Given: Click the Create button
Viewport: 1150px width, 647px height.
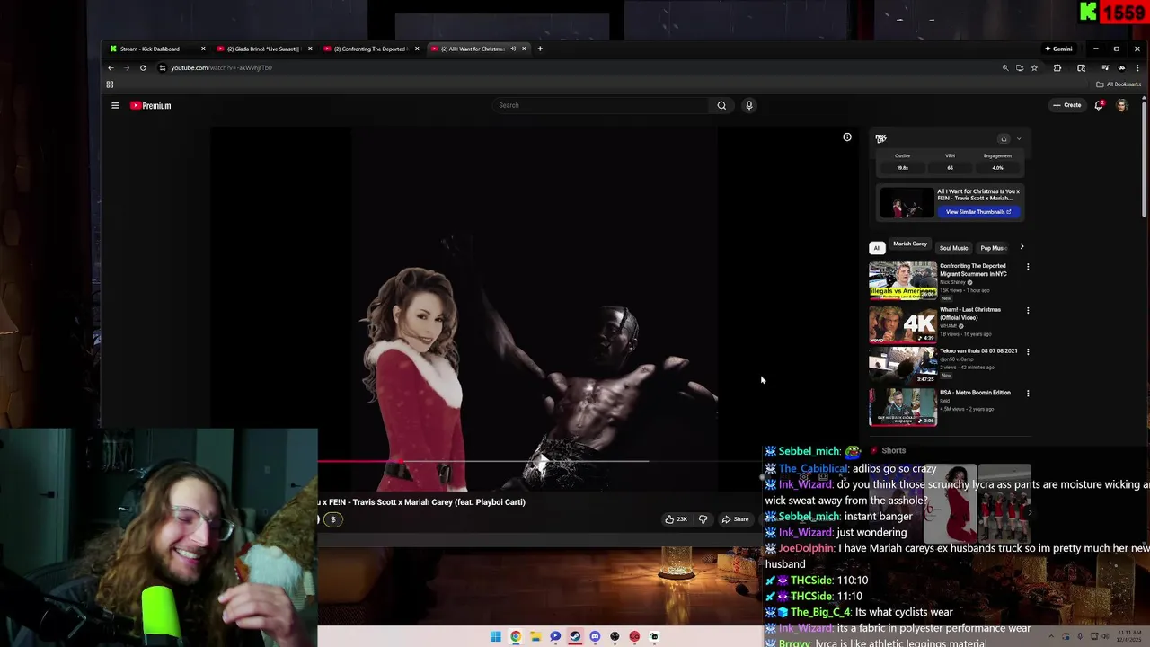Looking at the screenshot, I should (1067, 105).
